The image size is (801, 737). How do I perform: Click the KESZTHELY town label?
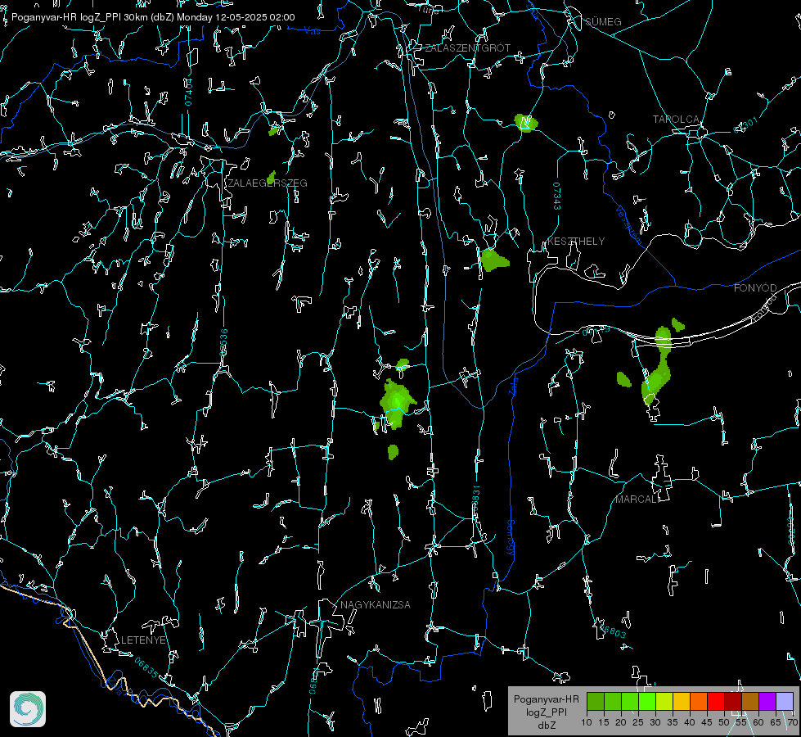click(576, 241)
